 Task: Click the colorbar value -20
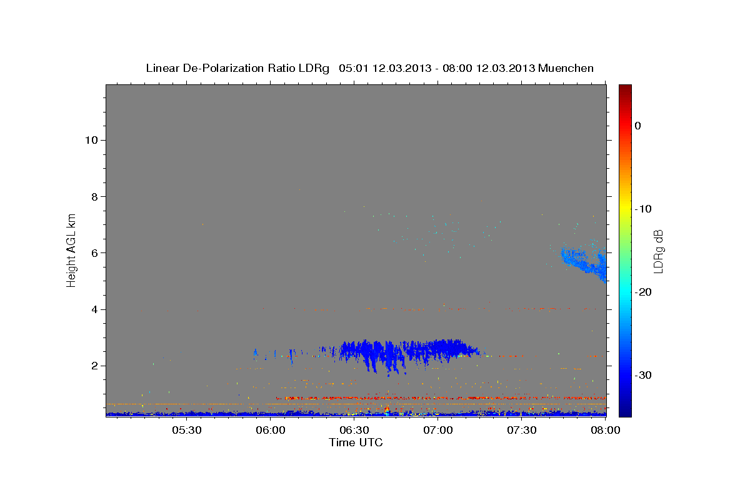(644, 292)
